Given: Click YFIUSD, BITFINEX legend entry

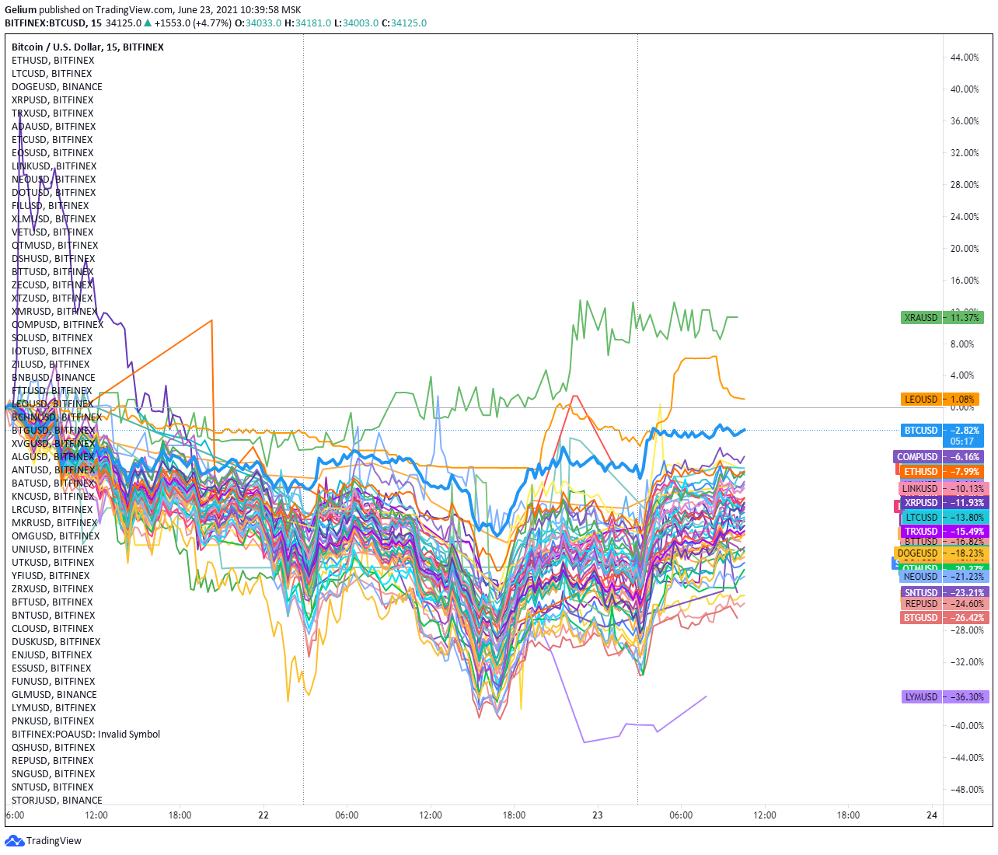Looking at the screenshot, I should (51, 575).
